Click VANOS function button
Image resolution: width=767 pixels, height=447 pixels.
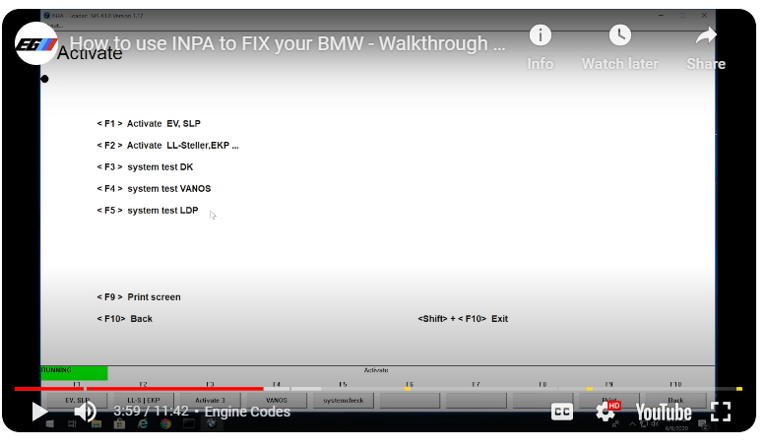coord(277,401)
